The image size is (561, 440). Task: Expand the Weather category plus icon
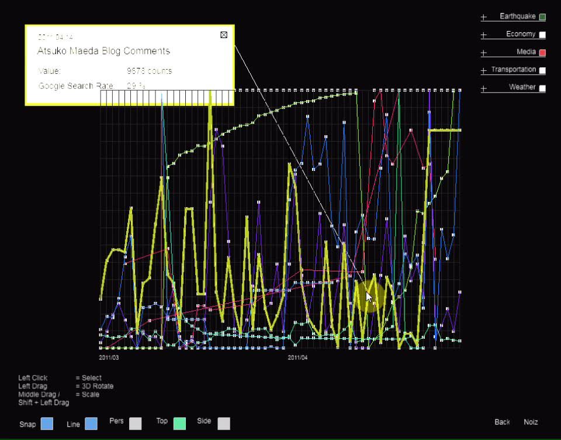pyautogui.click(x=483, y=88)
